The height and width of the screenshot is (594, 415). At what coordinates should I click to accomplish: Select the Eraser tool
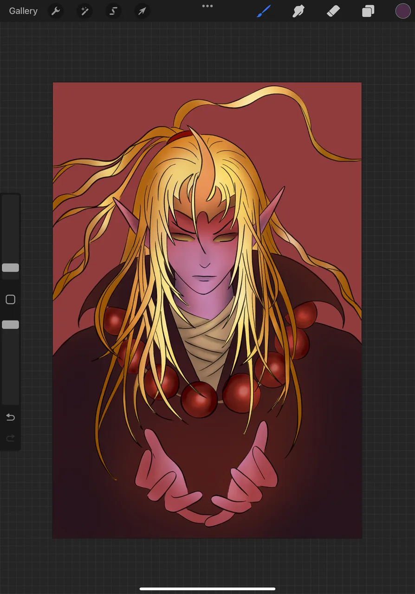pyautogui.click(x=333, y=11)
